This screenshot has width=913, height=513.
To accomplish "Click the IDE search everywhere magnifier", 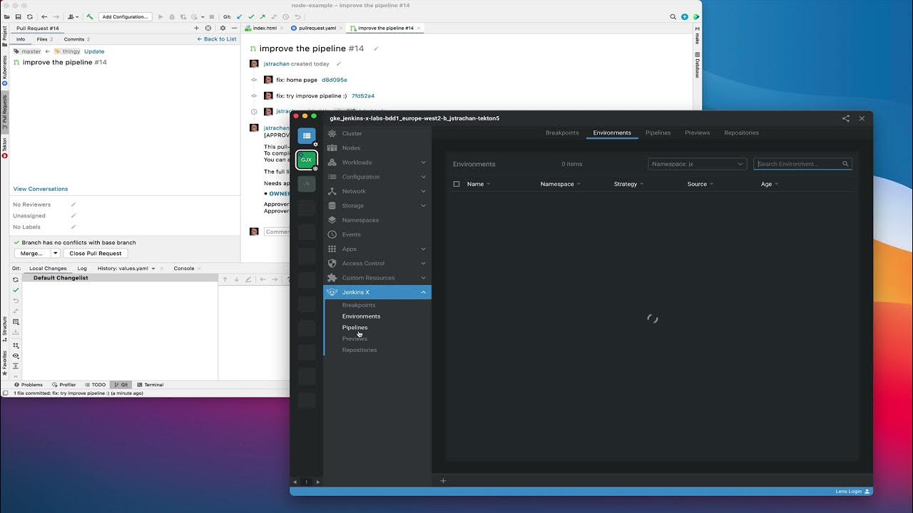I will pos(673,16).
